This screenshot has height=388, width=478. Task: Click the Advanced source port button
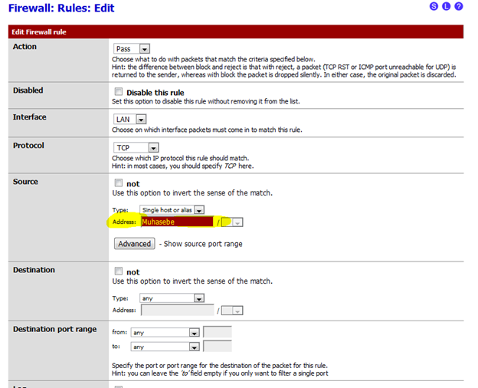coord(135,244)
